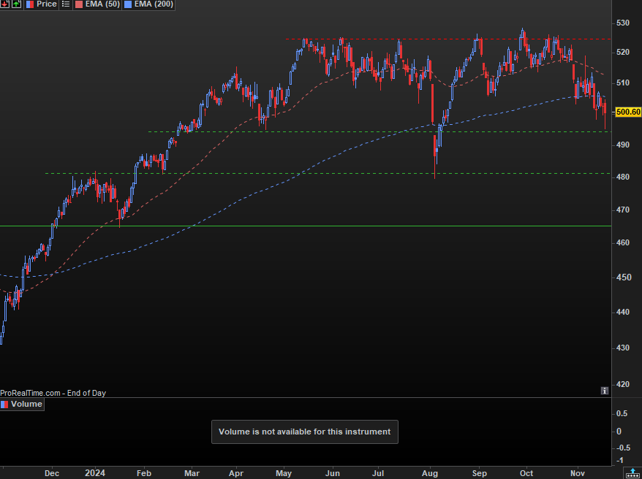The image size is (642, 479).
Task: Select the solid green horizontal line near 465
Action: point(306,226)
